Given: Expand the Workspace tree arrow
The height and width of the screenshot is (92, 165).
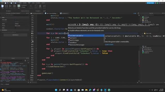Looking at the screenshot, I should (x=141, y=17).
